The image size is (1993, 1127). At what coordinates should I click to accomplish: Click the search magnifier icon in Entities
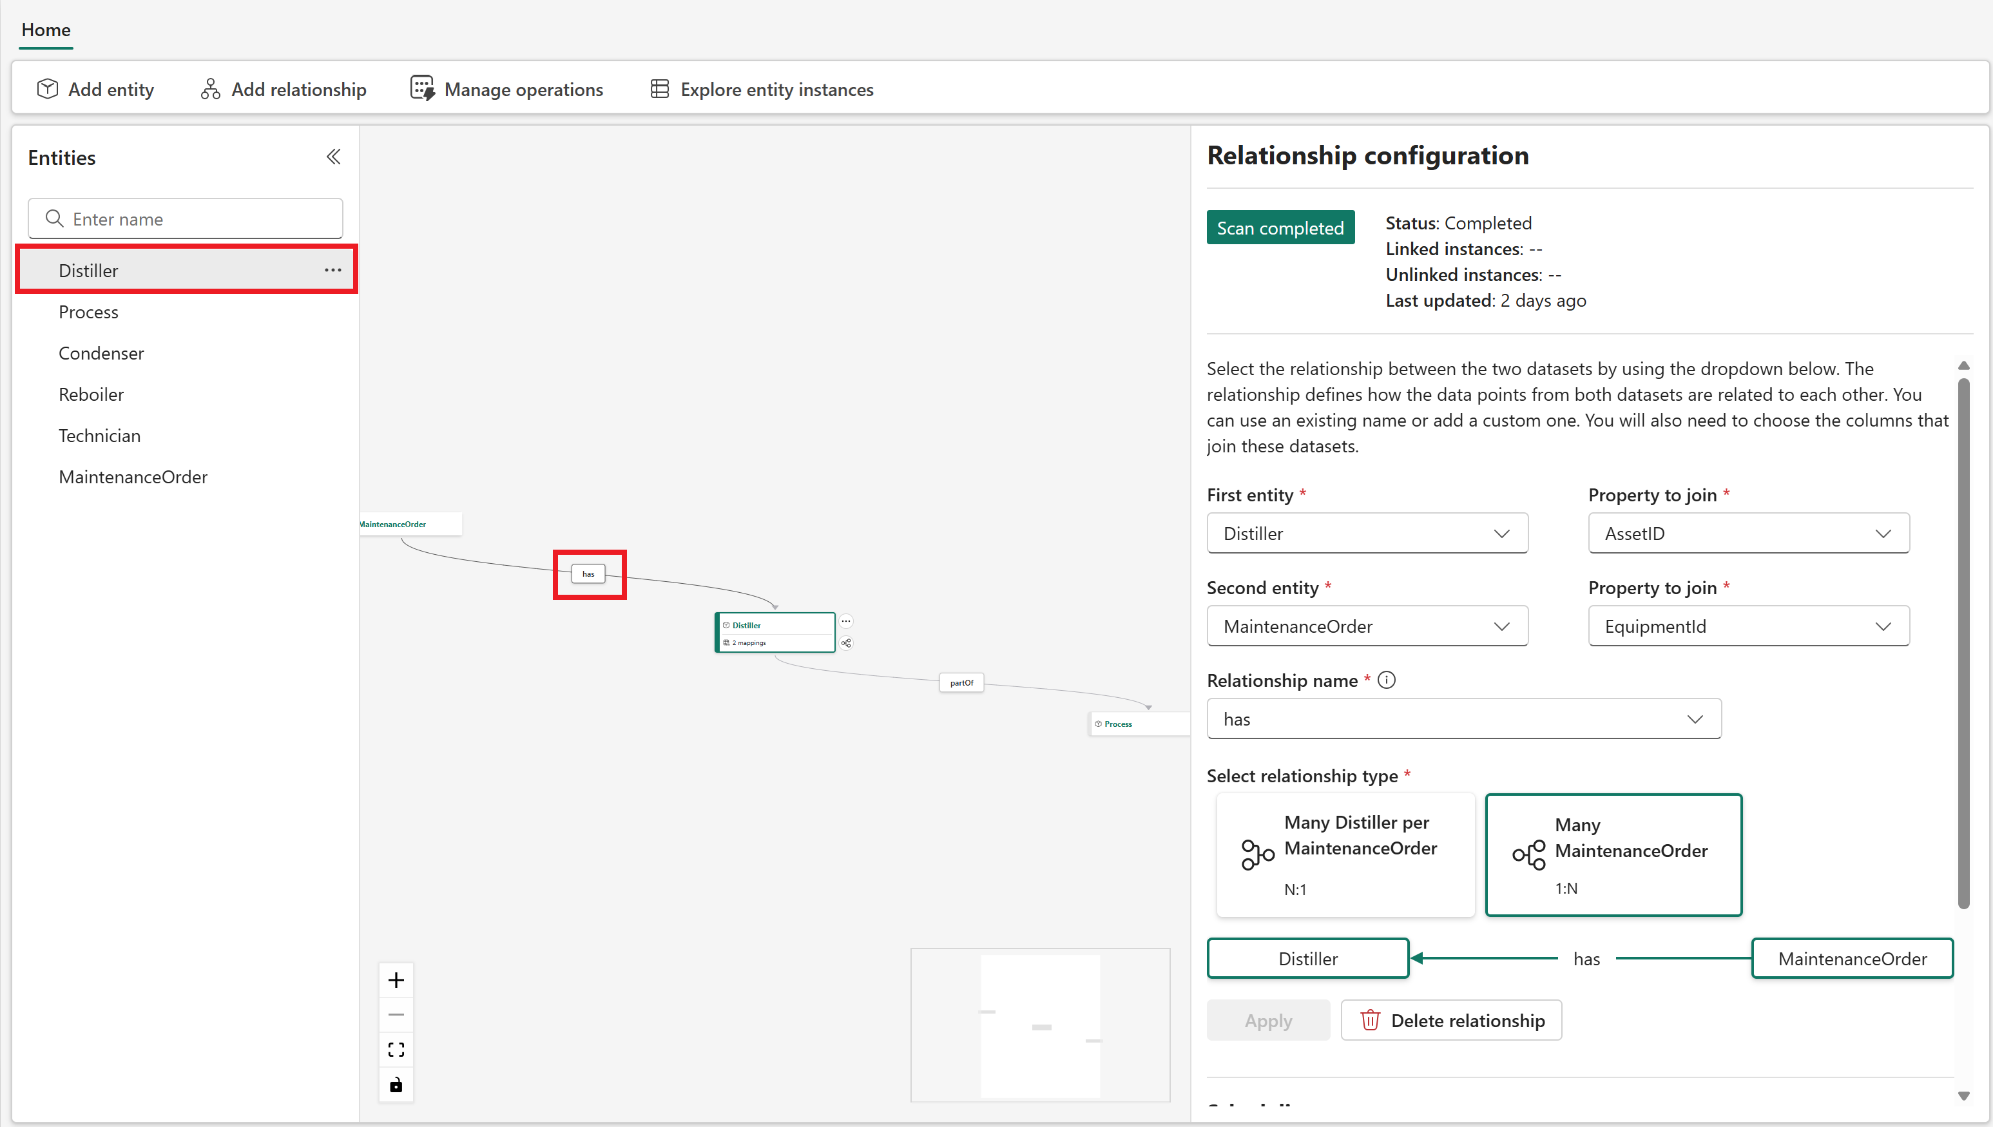(x=54, y=218)
